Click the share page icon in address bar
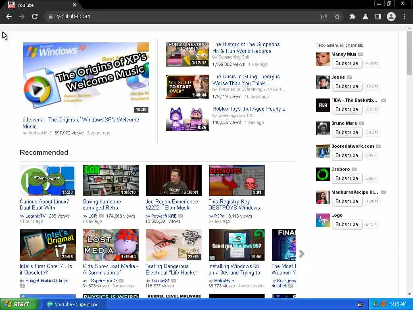413x310 pixels. (x=324, y=17)
